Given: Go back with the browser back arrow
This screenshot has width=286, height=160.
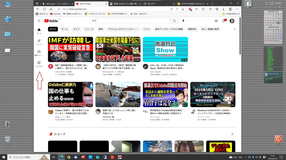Looking at the screenshot, I should [x=38, y=9].
